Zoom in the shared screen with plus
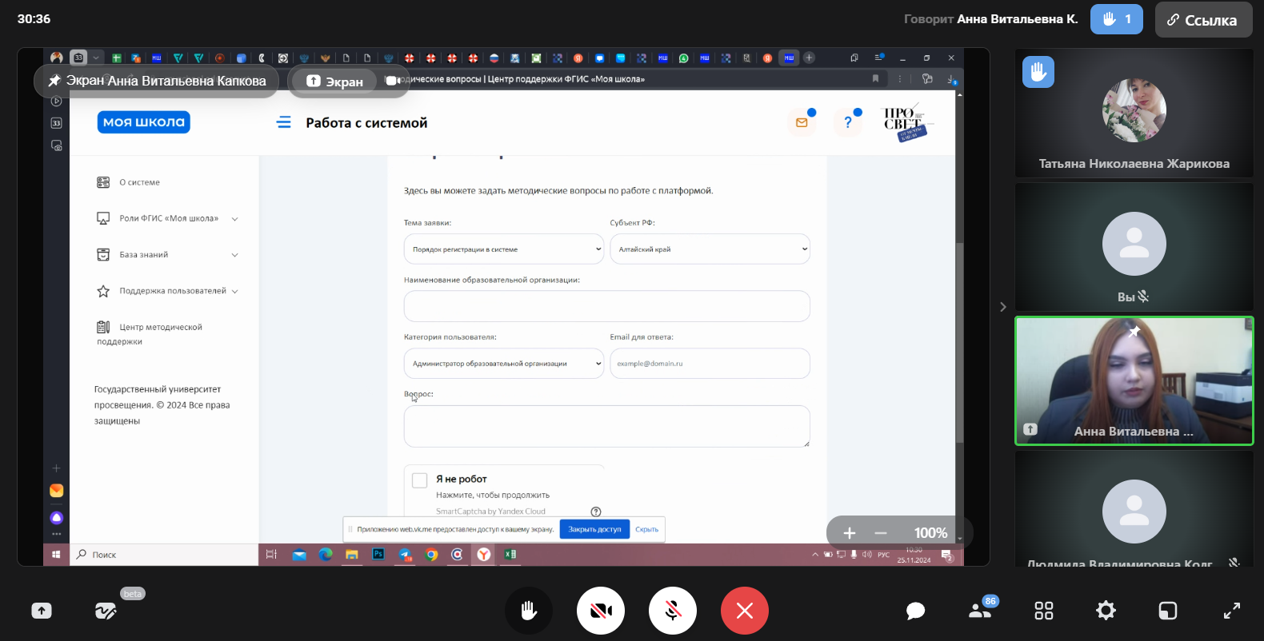The height and width of the screenshot is (641, 1264). 850,533
